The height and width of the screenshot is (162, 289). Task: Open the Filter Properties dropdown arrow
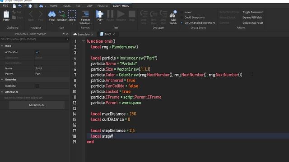(x=67, y=39)
